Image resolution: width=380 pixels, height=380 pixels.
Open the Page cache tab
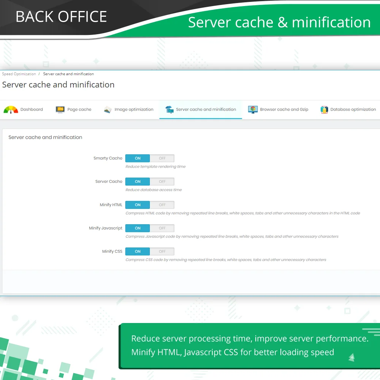[79, 109]
